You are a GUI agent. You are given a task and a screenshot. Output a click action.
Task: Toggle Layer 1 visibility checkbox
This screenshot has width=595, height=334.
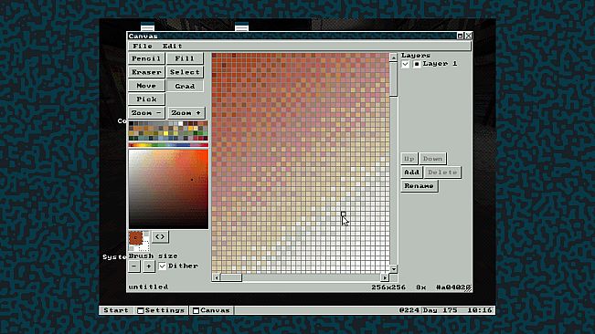405,64
